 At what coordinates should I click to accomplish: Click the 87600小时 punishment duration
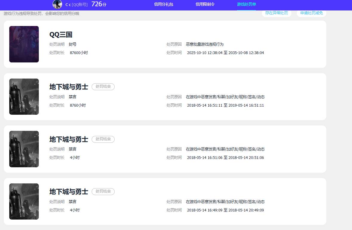79,53
